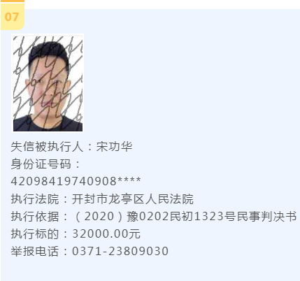Viewport: 300px width, 281px height.
Task: Click the 执行依据 label
Action: (35, 216)
